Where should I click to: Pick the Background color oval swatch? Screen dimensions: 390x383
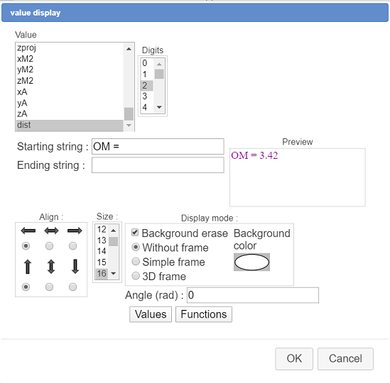(x=251, y=262)
